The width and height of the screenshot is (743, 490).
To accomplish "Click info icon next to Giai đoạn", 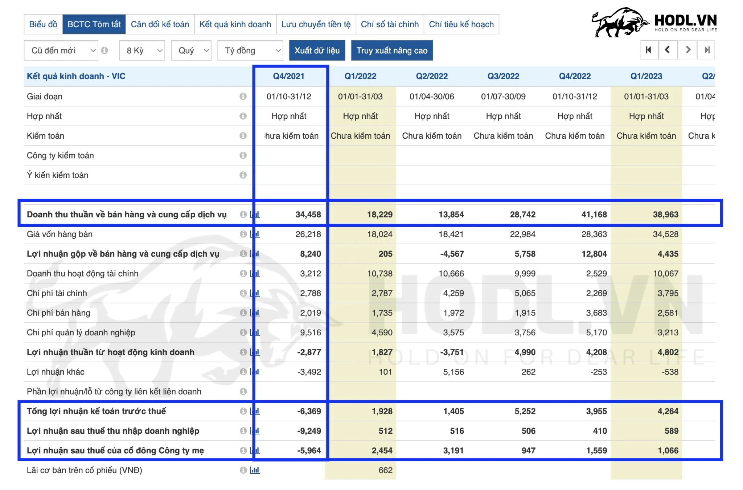I will [x=243, y=97].
